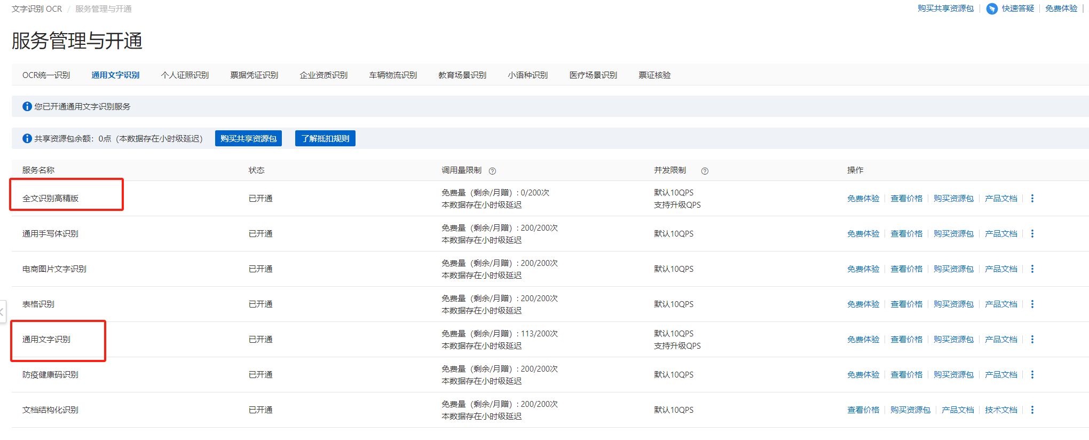The width and height of the screenshot is (1089, 440).
Task: Open 个人证照识别 tab
Action: click(185, 75)
